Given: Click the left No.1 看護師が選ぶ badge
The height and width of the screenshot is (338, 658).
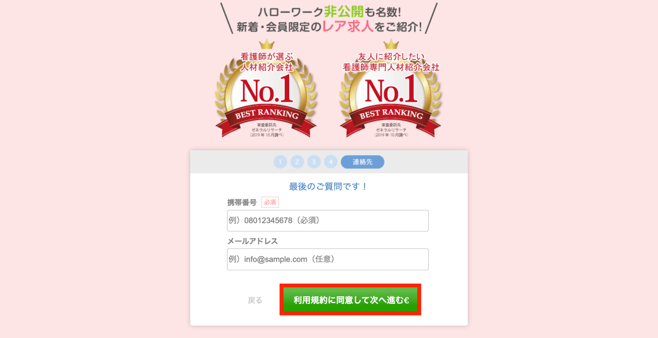Looking at the screenshot, I should (x=266, y=90).
